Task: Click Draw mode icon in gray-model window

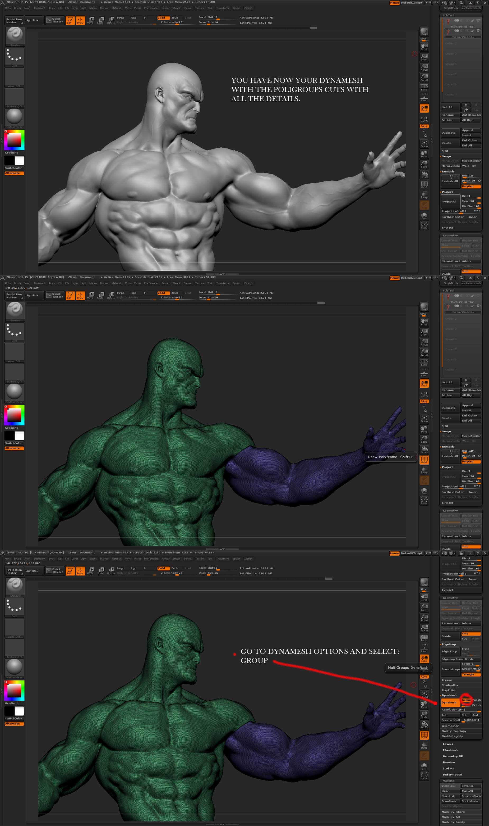Action: 80,20
